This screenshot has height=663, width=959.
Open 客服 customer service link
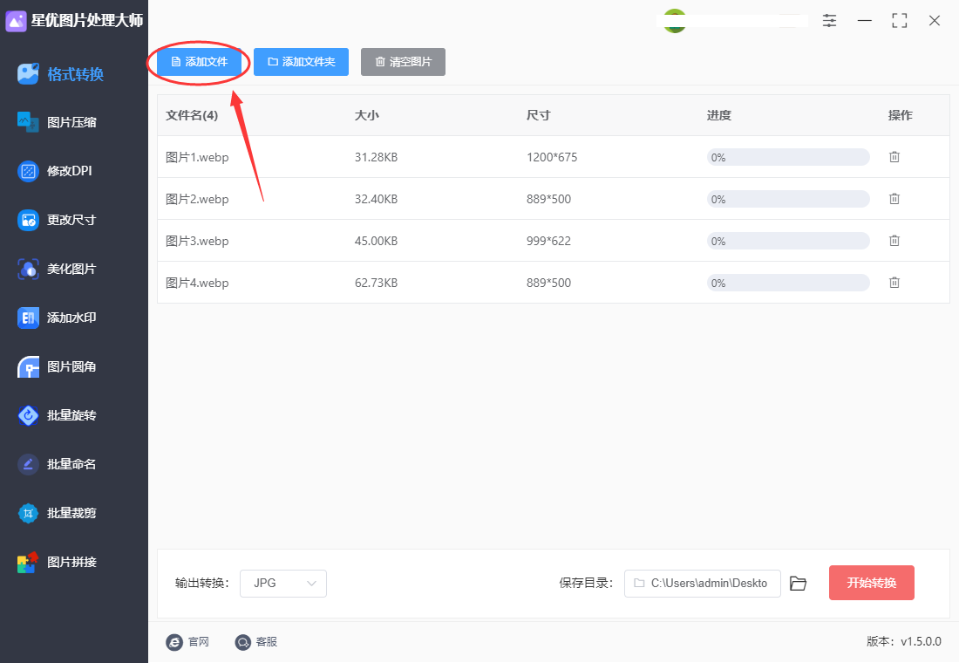[256, 641]
